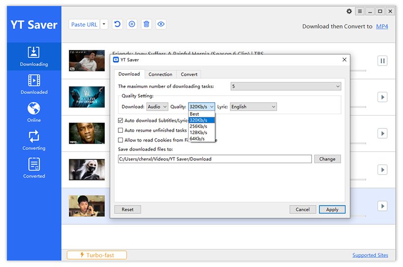Click the Full Live Performance thumbnail
The width and height of the screenshot is (403, 267).
pyautogui.click(x=87, y=97)
